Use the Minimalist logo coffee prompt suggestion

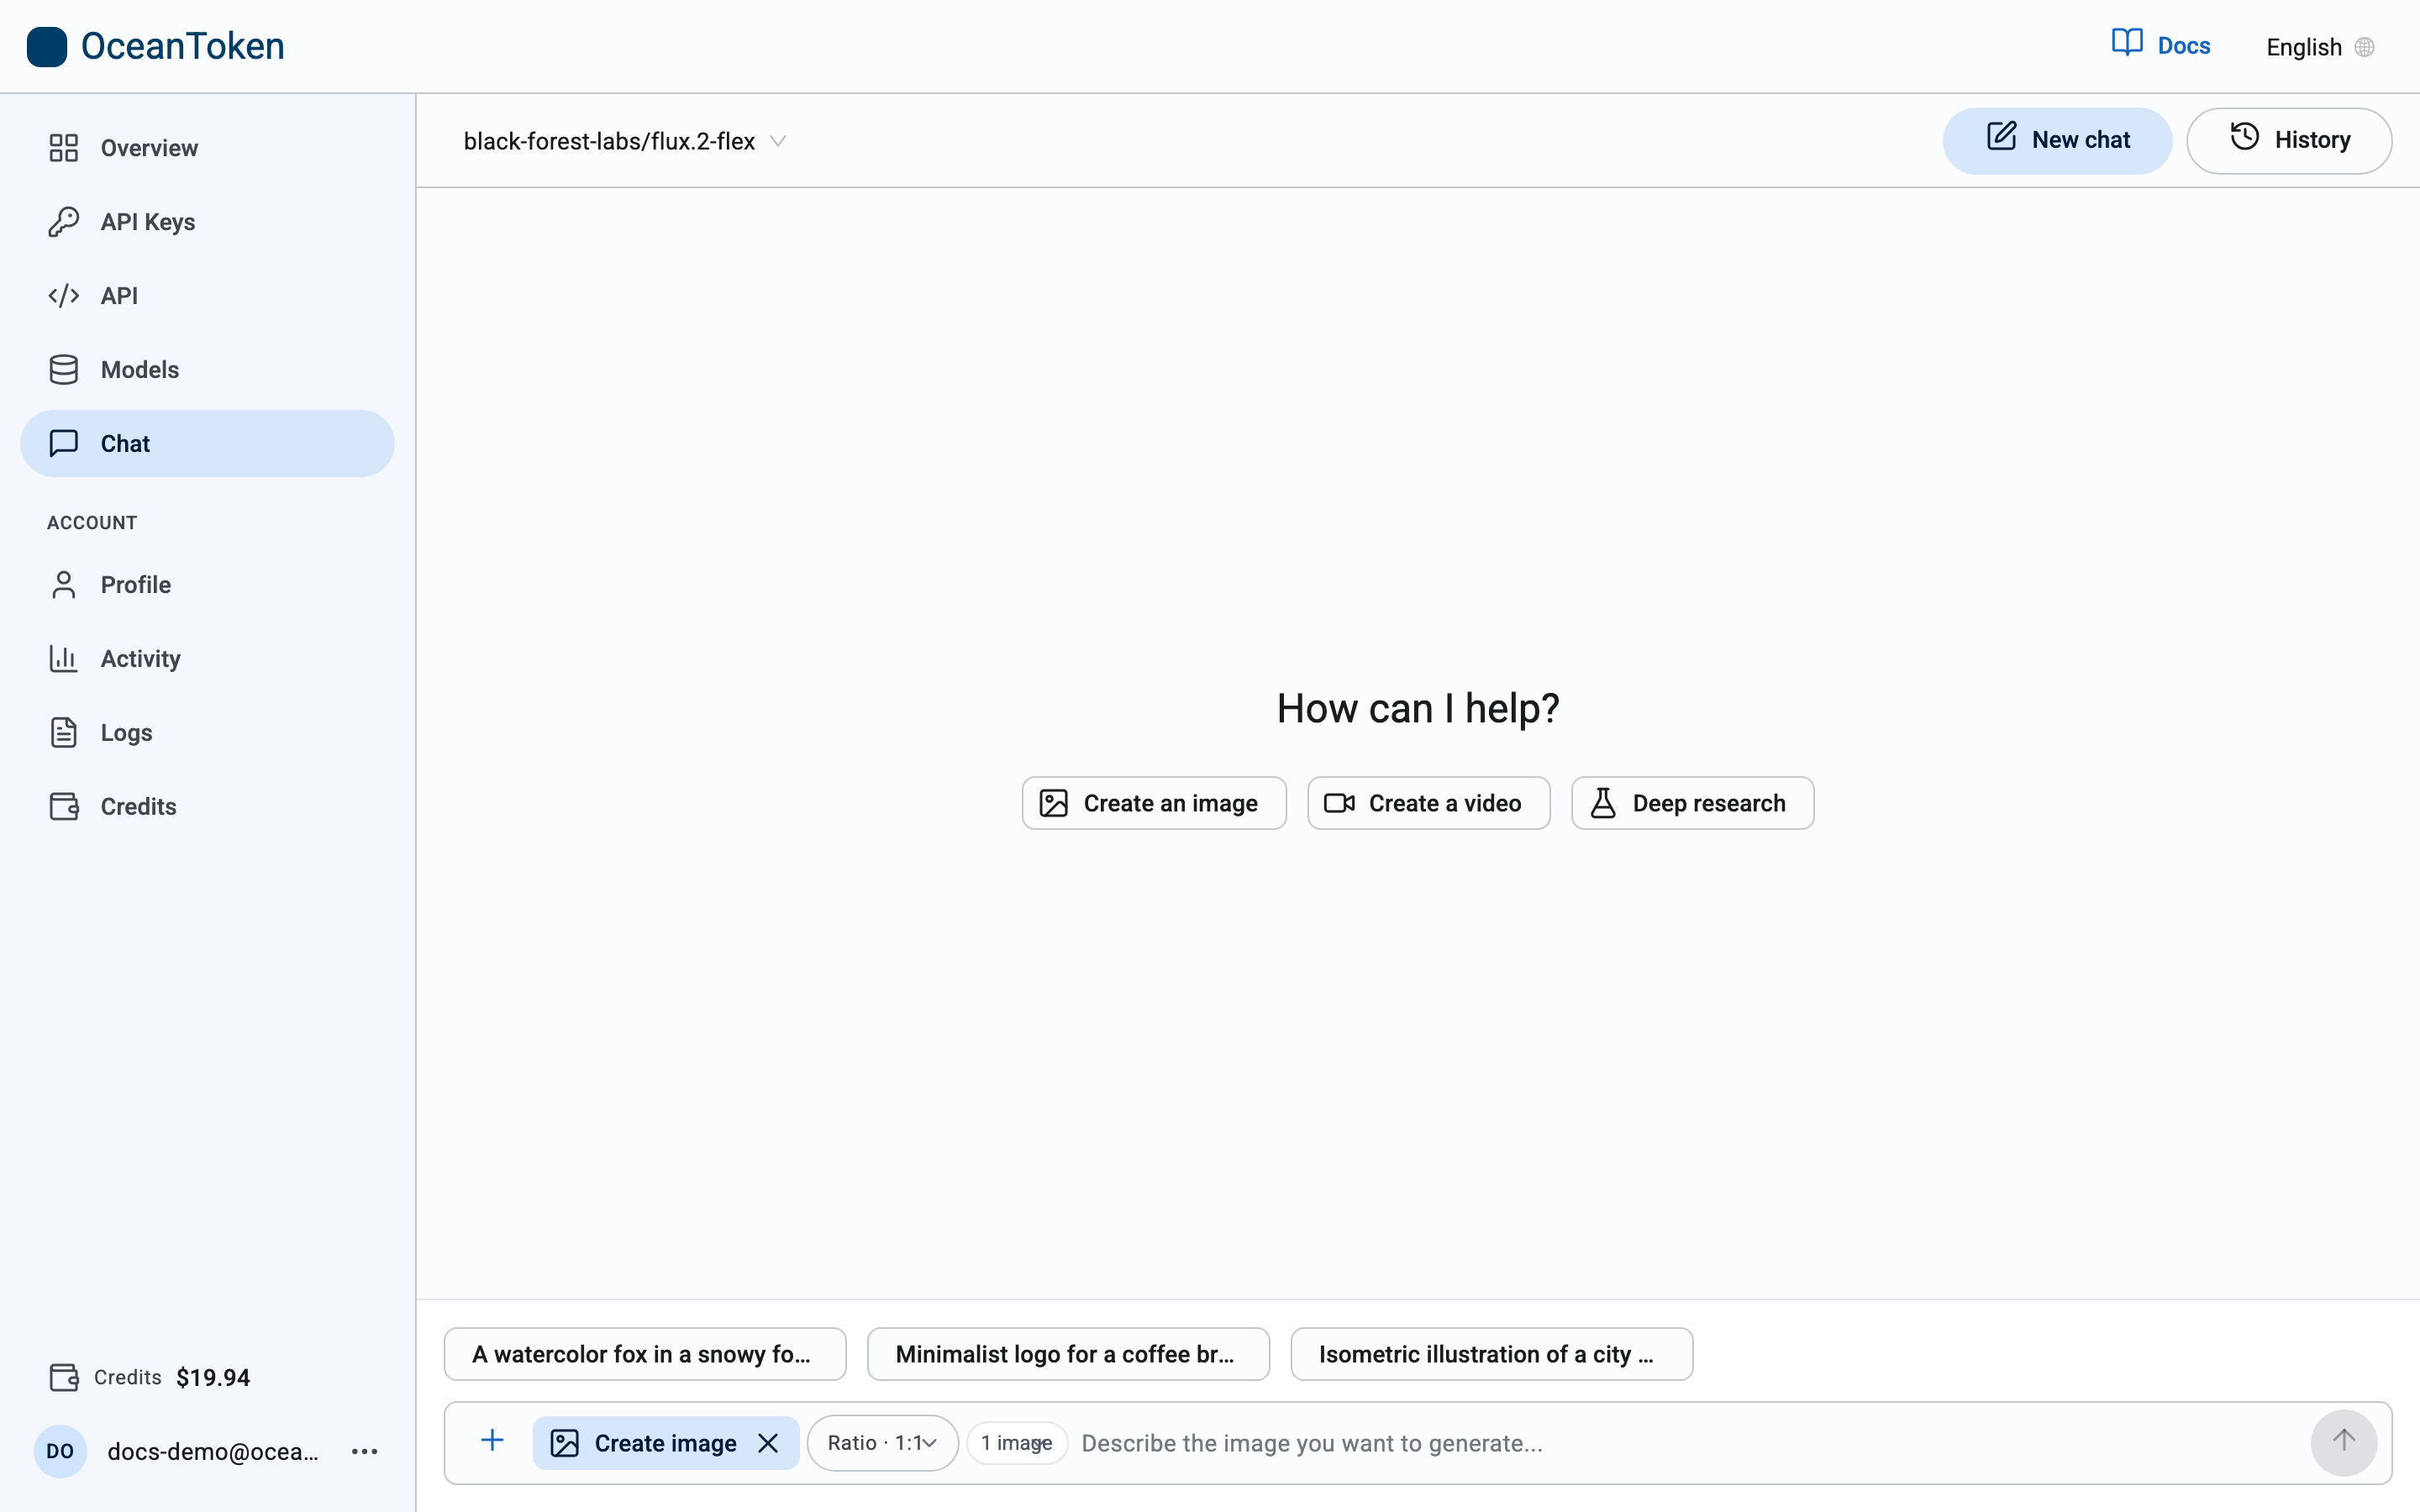[x=1068, y=1354]
